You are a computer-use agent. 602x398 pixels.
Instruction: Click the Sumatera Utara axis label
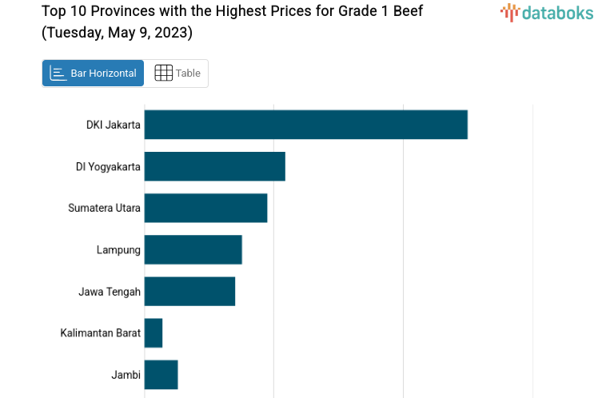[104, 208]
